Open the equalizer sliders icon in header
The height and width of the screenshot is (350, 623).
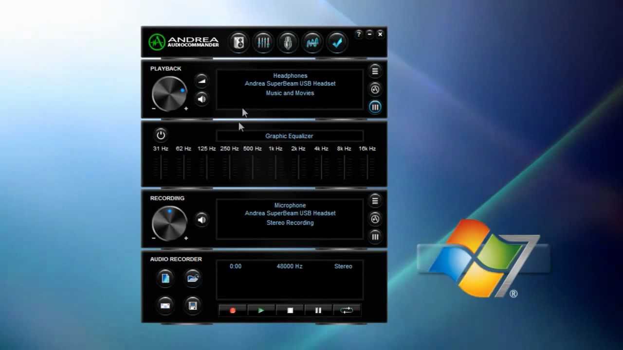263,42
